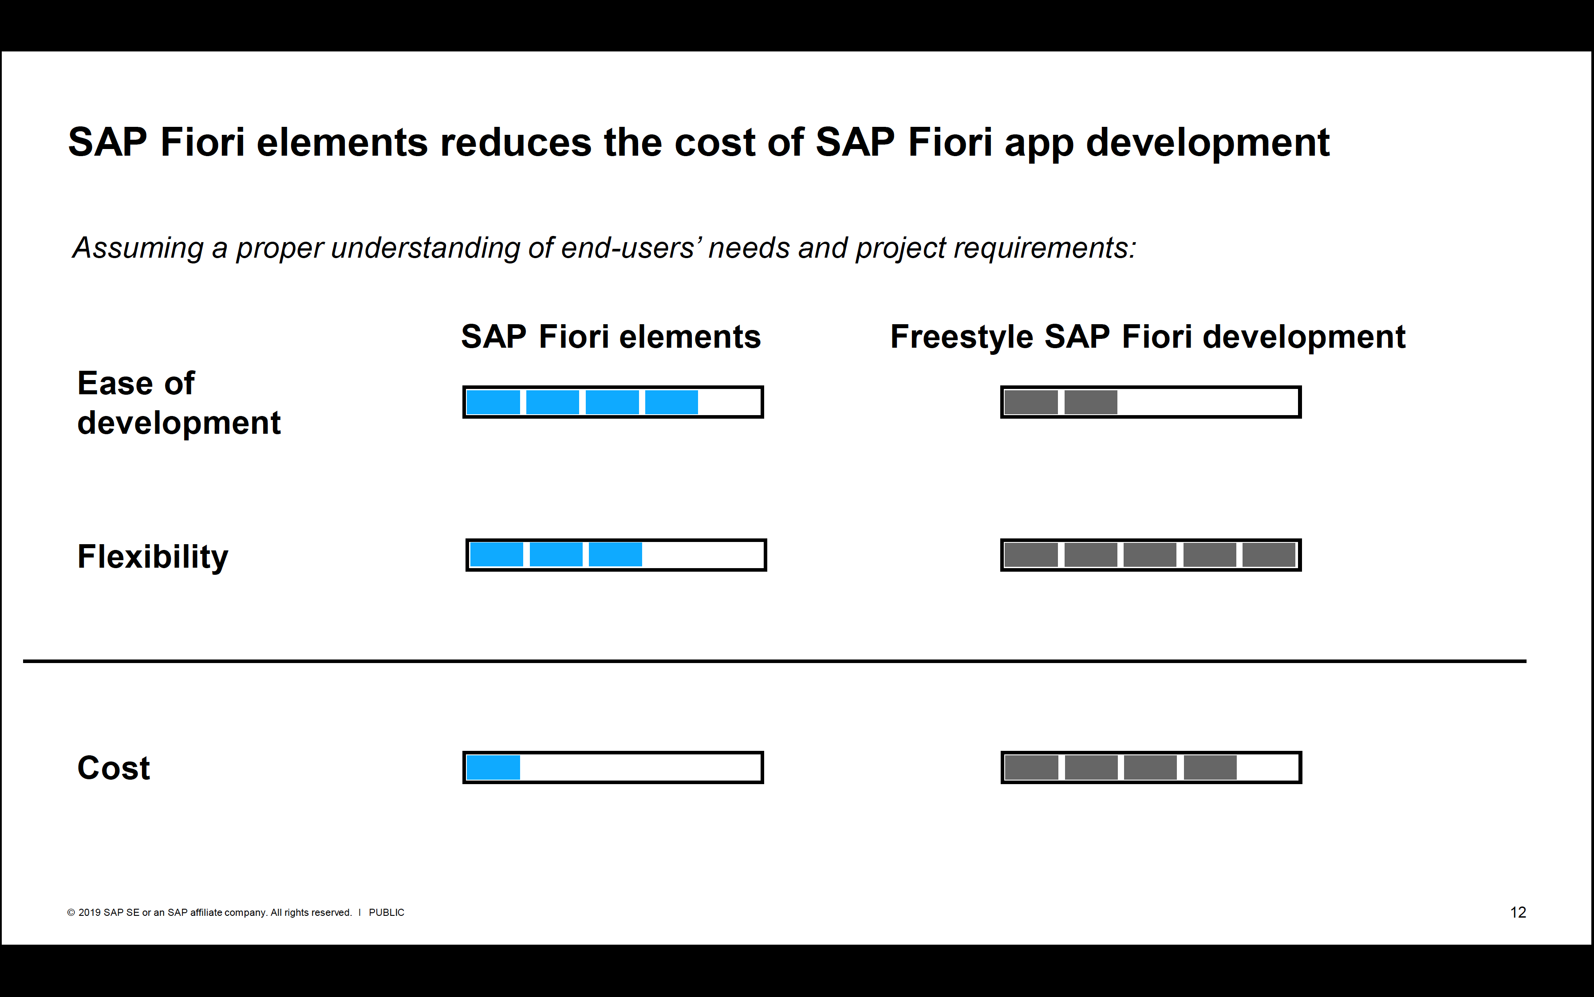Click the copyright notice '2019 SAP SE'
Screen dimensions: 1594x997
tap(209, 913)
